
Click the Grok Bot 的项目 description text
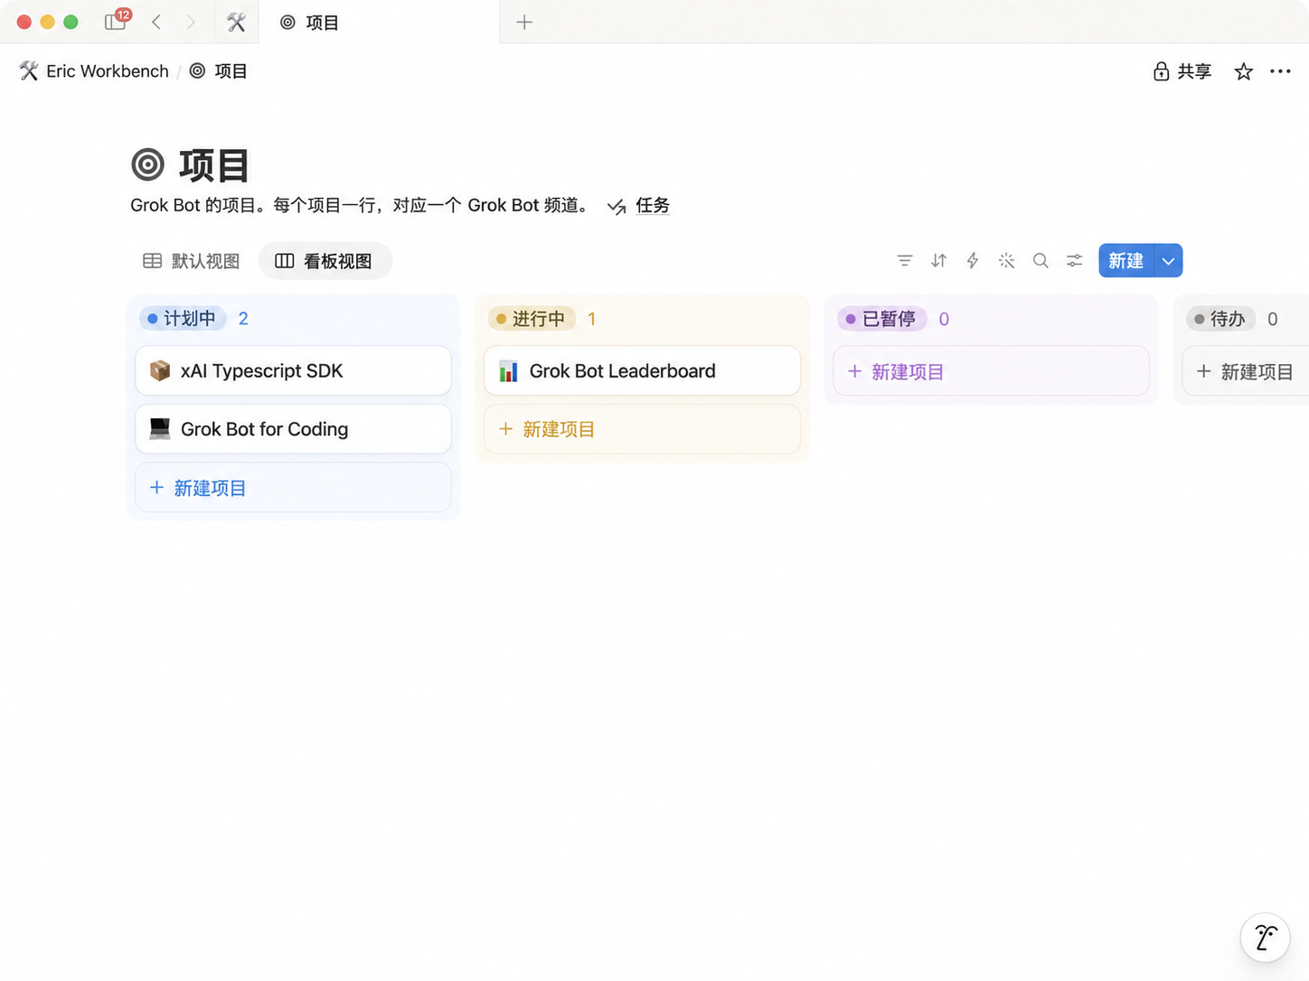click(362, 206)
